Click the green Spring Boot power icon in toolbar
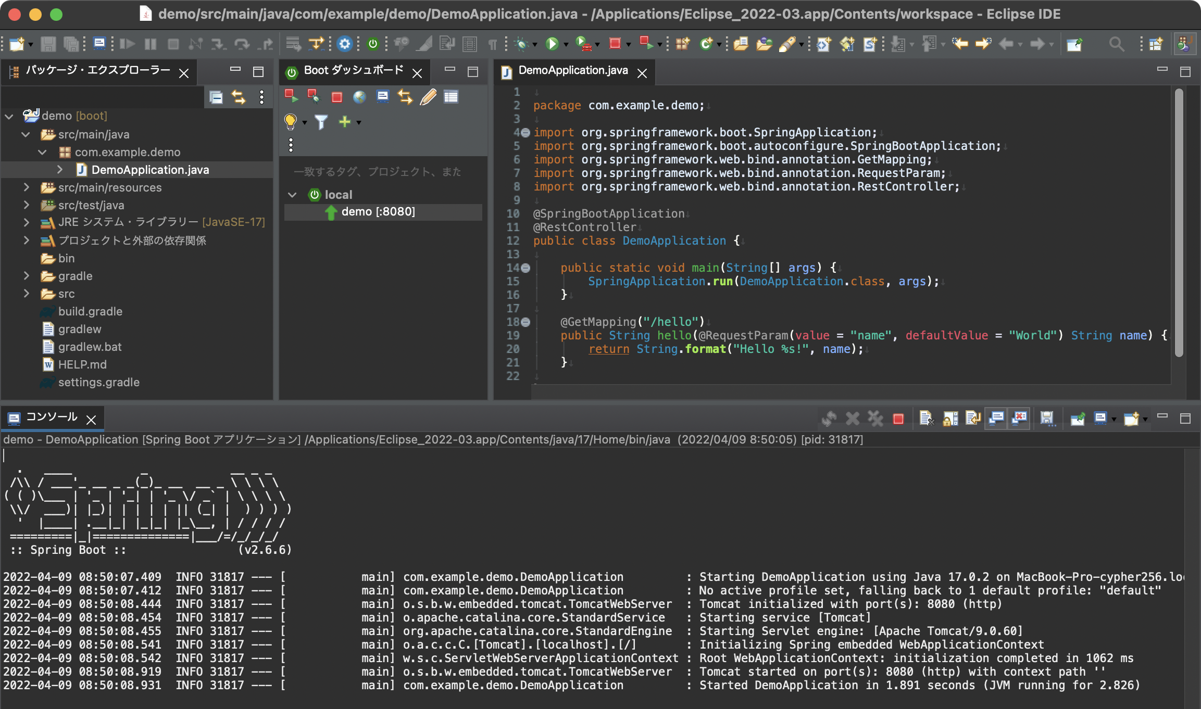This screenshot has width=1201, height=709. tap(373, 44)
